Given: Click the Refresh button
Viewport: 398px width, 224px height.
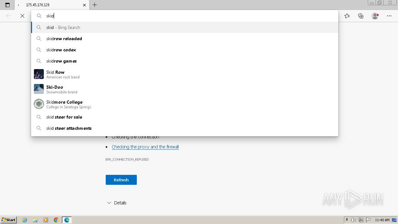Looking at the screenshot, I should [x=121, y=180].
